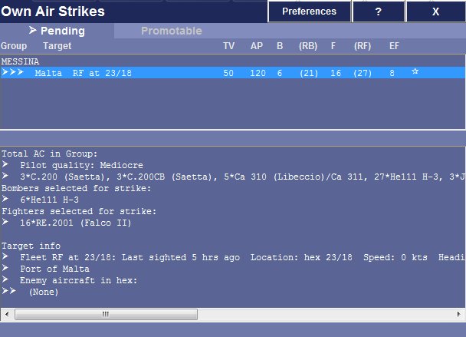Click double-arrow bullet beside (None)
The image size is (466, 337).
pos(8,292)
